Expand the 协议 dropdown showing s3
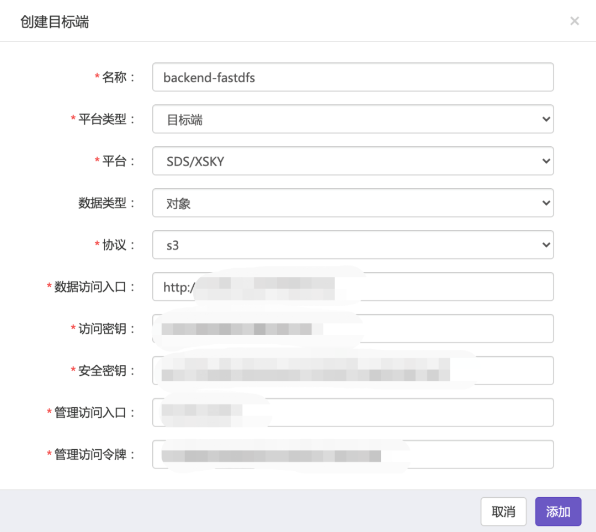The width and height of the screenshot is (596, 532). click(x=353, y=245)
